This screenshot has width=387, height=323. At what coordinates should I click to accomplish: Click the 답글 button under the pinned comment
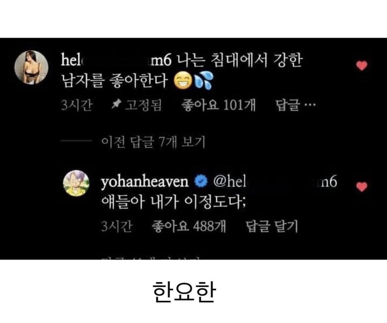point(287,105)
